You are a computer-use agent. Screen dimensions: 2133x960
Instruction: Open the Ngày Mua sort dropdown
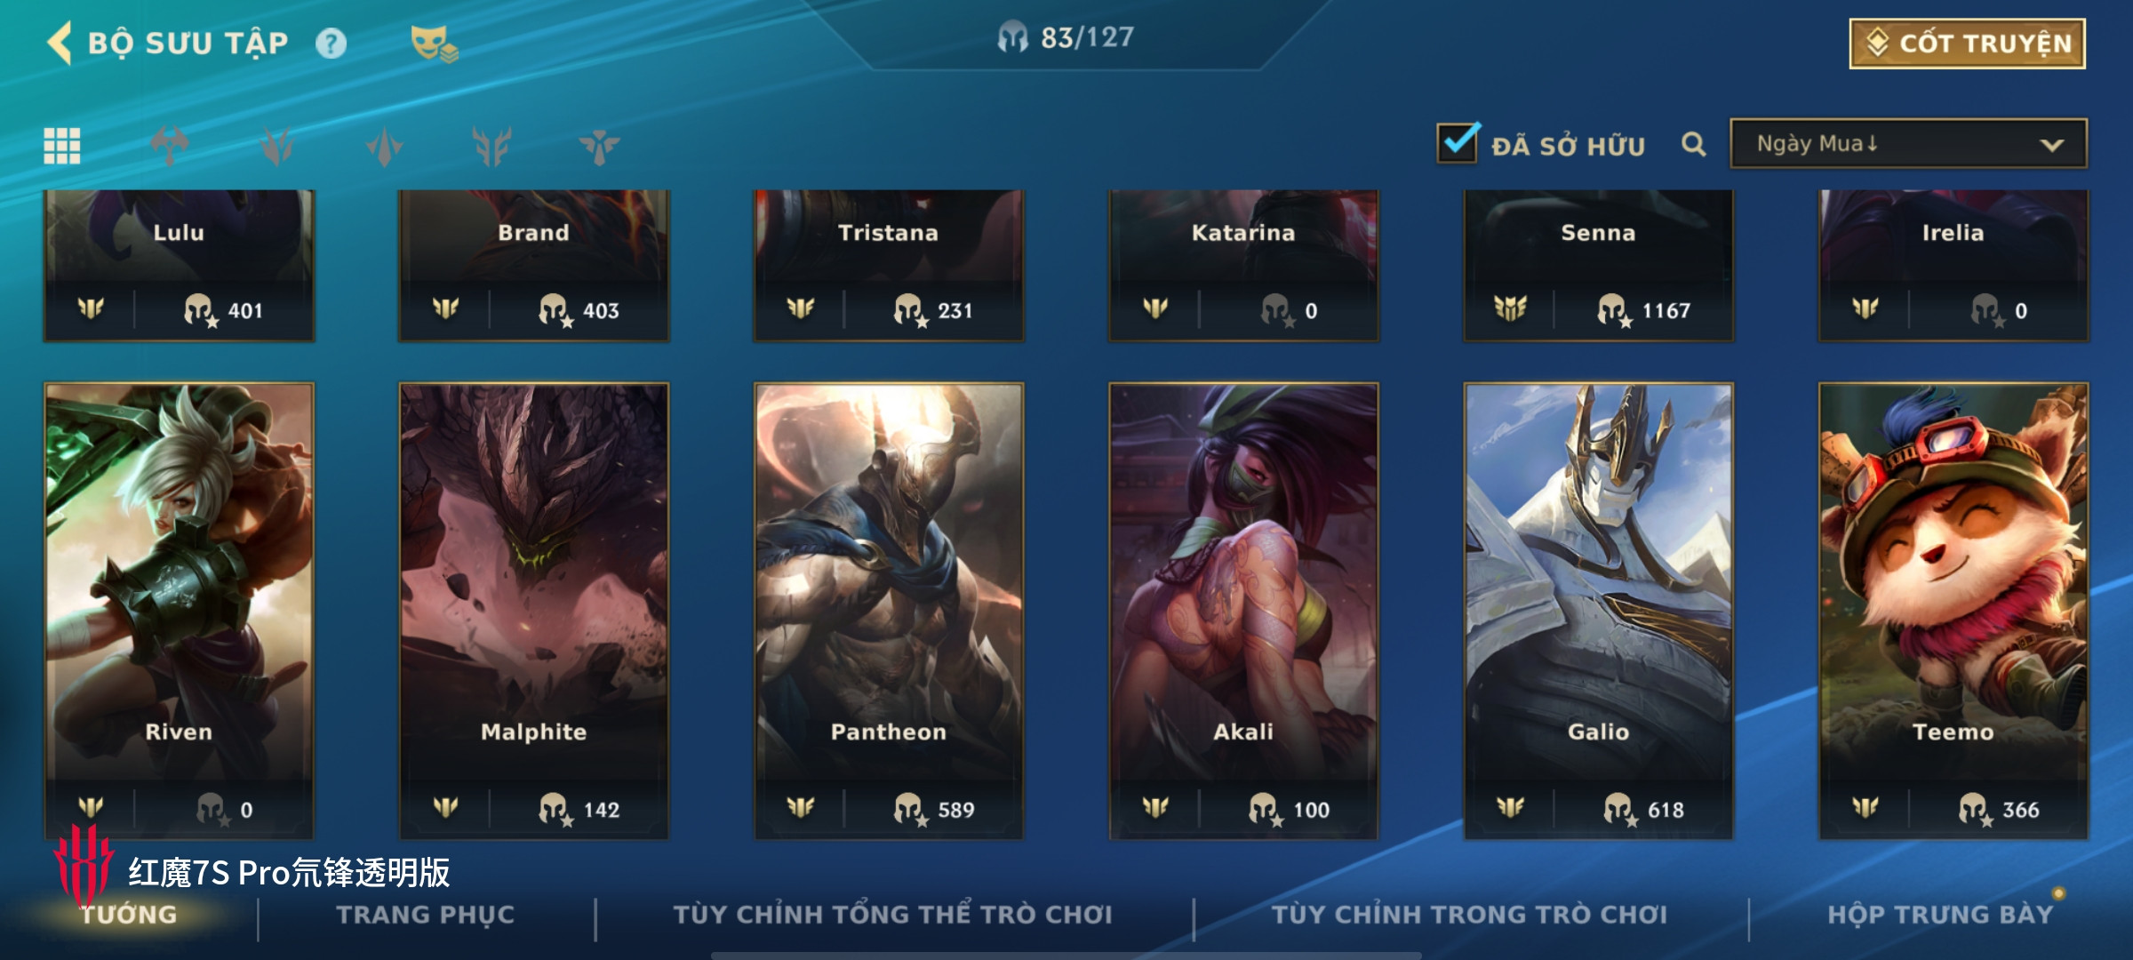click(x=1908, y=143)
